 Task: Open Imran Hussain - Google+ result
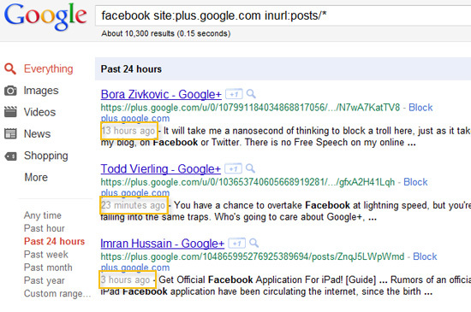tap(163, 244)
